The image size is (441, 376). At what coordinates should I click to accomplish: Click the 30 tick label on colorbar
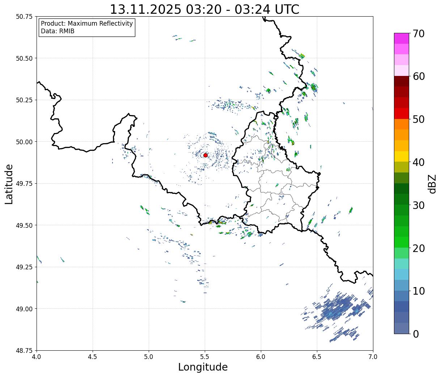[x=419, y=205]
